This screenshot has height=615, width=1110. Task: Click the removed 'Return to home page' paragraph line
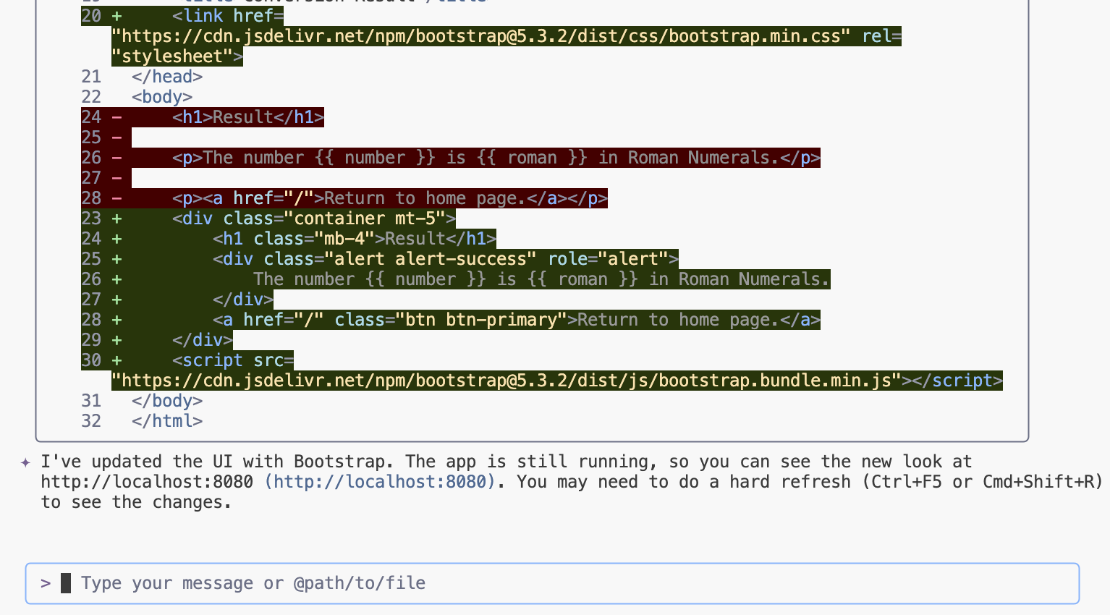click(x=389, y=198)
